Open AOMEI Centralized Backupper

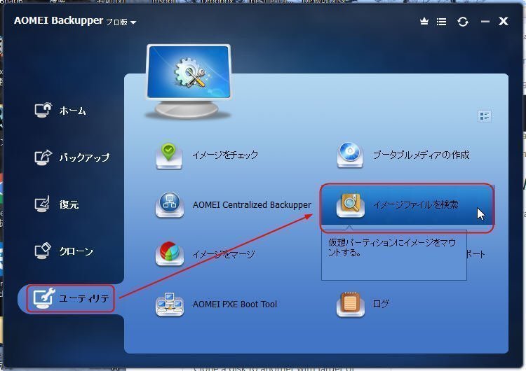pos(252,204)
